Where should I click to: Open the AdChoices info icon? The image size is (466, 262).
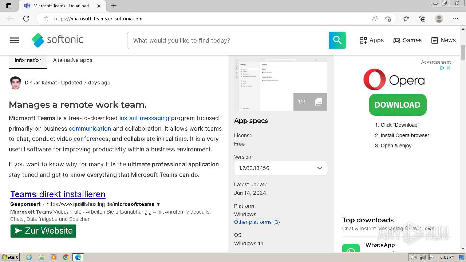(x=442, y=68)
